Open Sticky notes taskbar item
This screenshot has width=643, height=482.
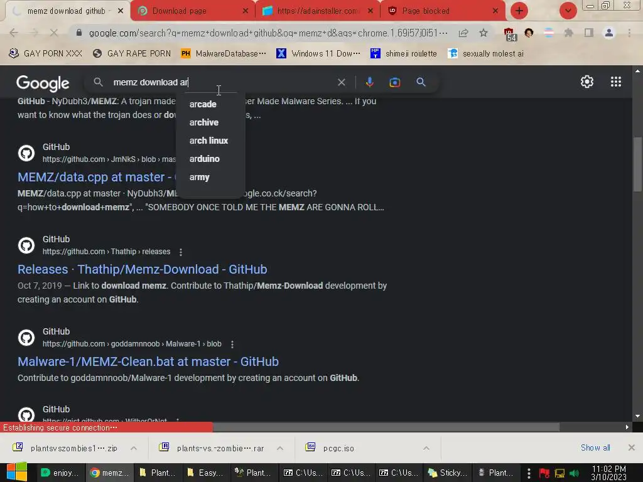(x=448, y=473)
